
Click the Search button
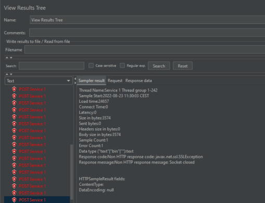159,66
